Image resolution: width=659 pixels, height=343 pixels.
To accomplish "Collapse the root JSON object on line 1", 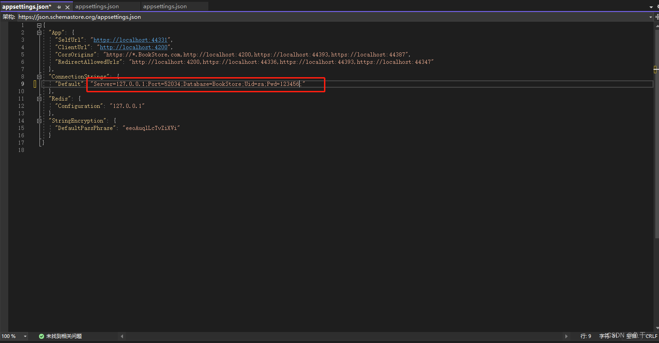I will click(x=39, y=25).
